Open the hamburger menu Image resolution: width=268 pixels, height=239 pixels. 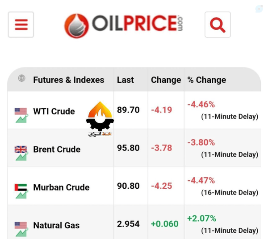click(x=21, y=24)
